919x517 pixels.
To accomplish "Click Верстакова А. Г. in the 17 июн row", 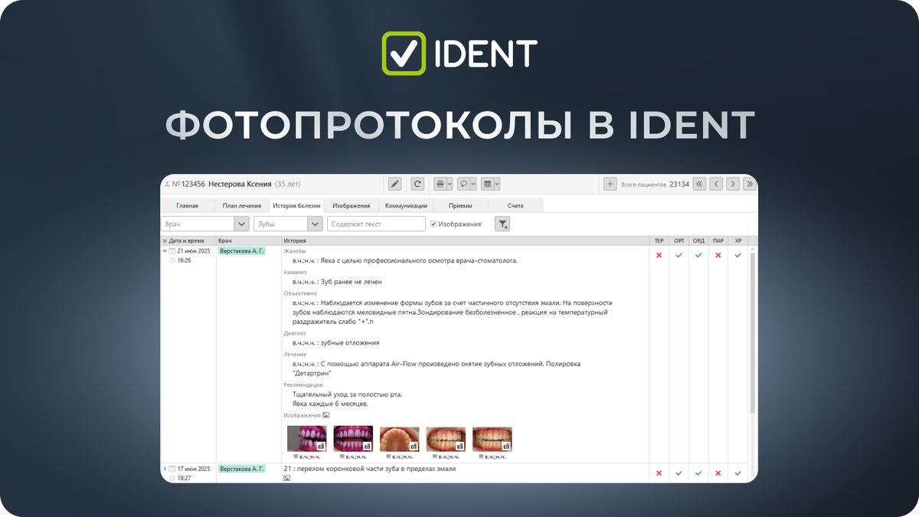I will pyautogui.click(x=242, y=468).
